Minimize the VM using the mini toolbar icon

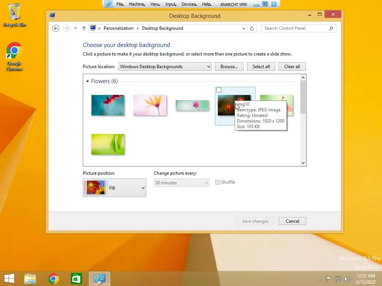click(x=256, y=4)
